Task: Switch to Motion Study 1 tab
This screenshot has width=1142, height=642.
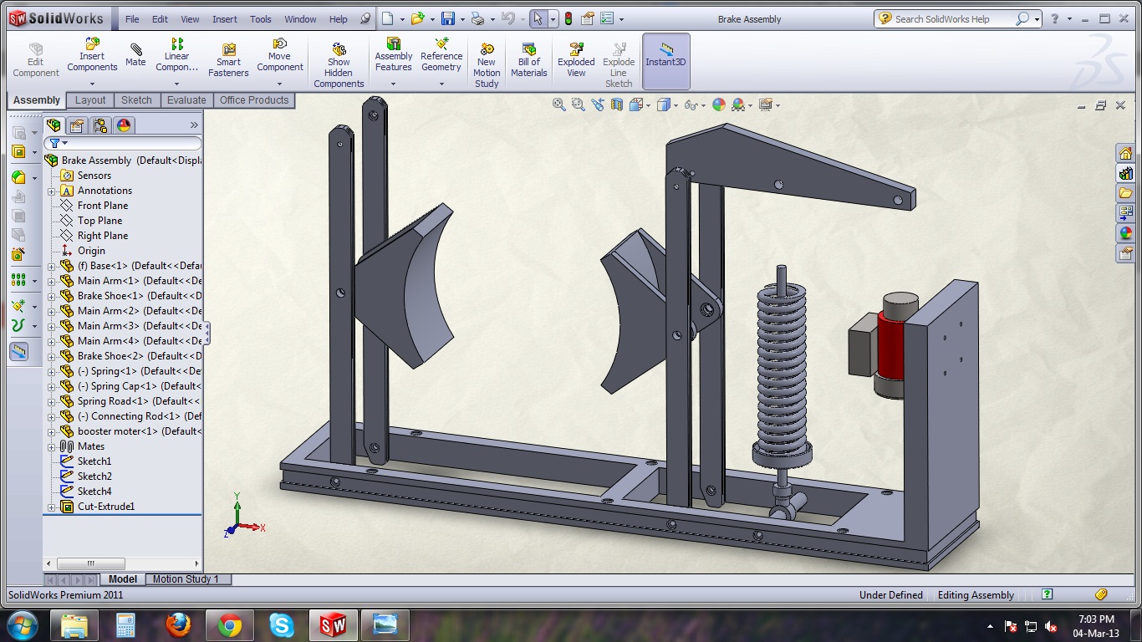Action: click(x=186, y=579)
